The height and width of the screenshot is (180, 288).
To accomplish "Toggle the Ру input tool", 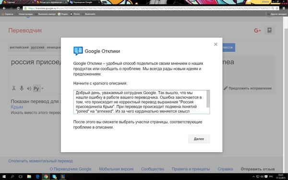I will pyautogui.click(x=36, y=88).
